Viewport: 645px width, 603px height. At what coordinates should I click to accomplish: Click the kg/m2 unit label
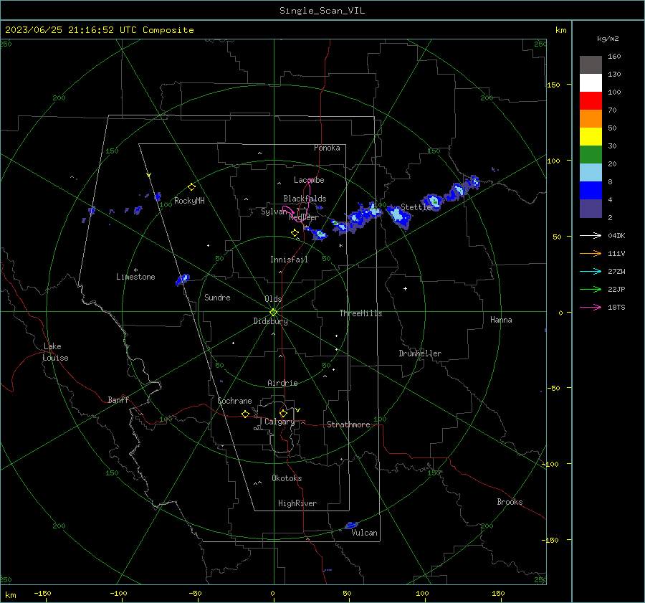click(x=608, y=39)
